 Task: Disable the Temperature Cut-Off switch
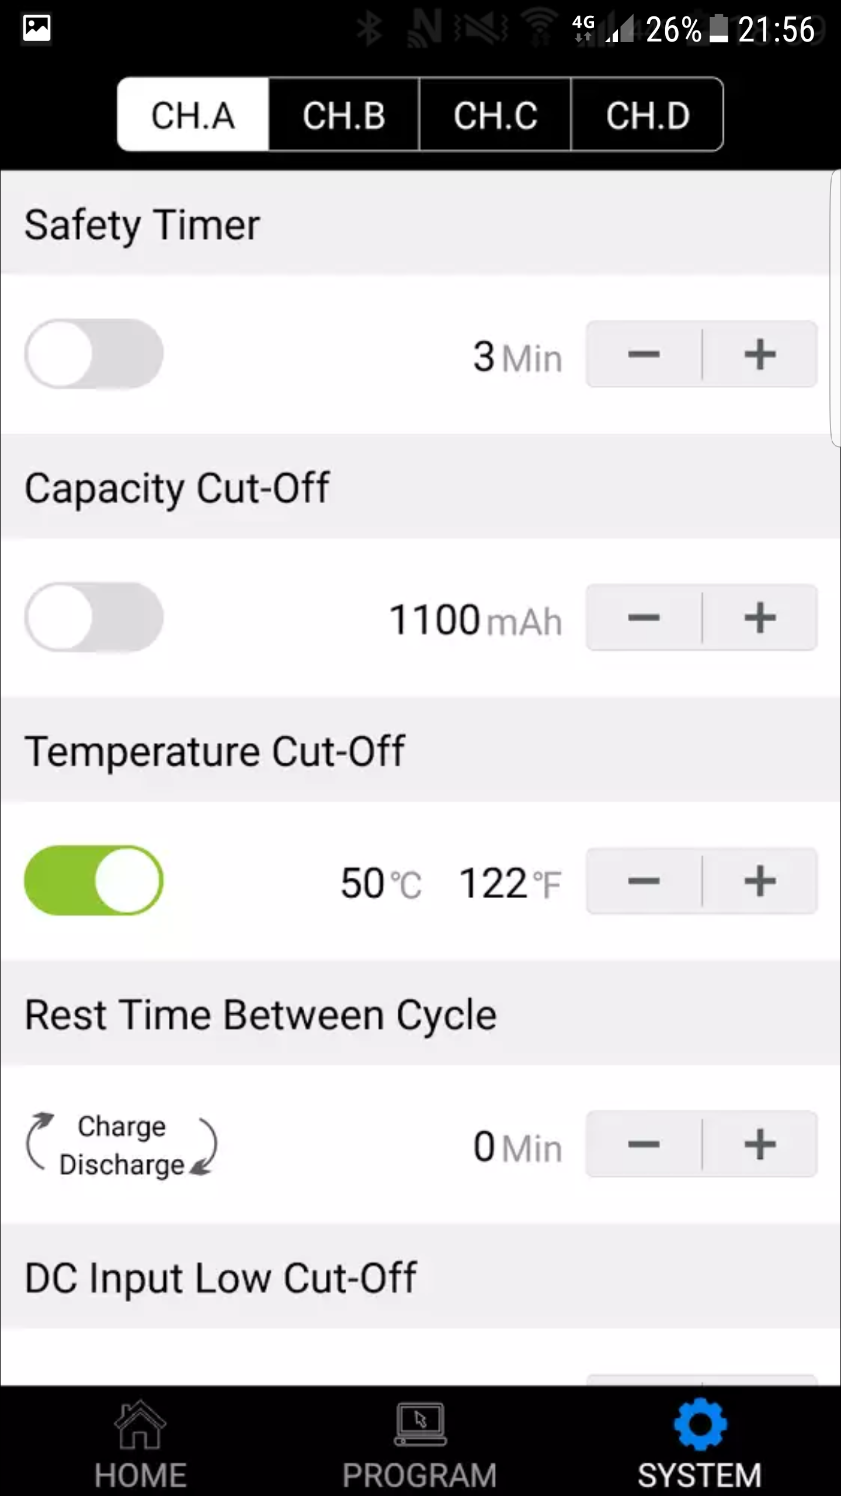[x=93, y=880]
